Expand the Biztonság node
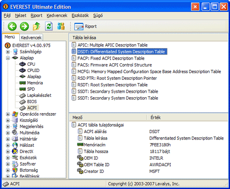The image size is (230, 189). tap(8, 170)
